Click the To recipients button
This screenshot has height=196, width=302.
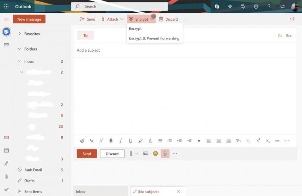pyautogui.click(x=86, y=35)
